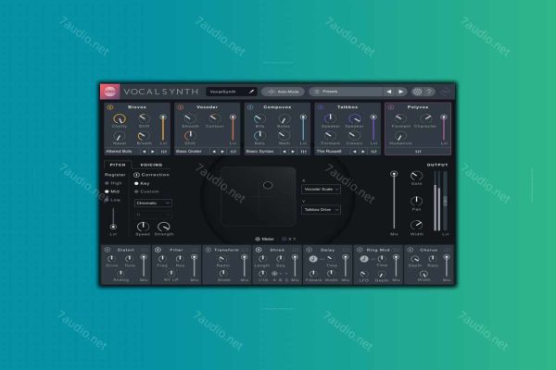Switch to the Voicing tab
Image resolution: width=556 pixels, height=370 pixels.
click(151, 165)
